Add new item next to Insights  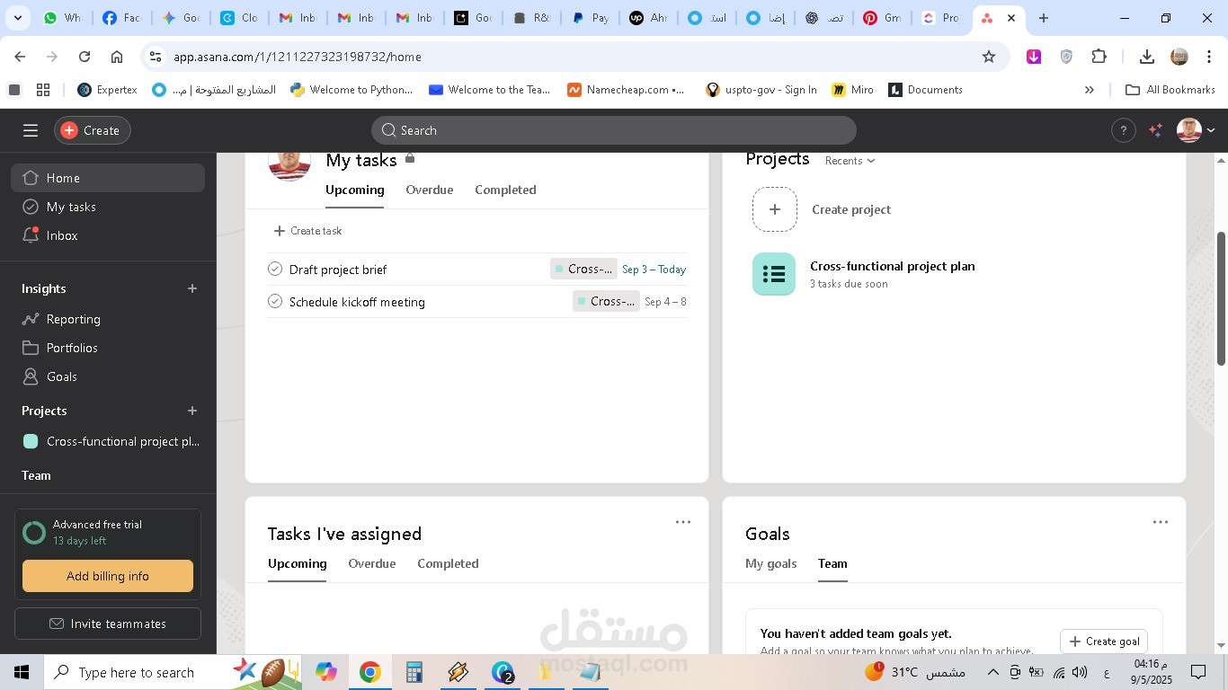[192, 288]
